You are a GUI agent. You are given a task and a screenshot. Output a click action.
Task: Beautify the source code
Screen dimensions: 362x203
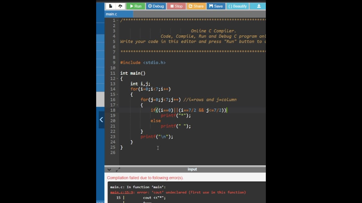[x=237, y=6]
